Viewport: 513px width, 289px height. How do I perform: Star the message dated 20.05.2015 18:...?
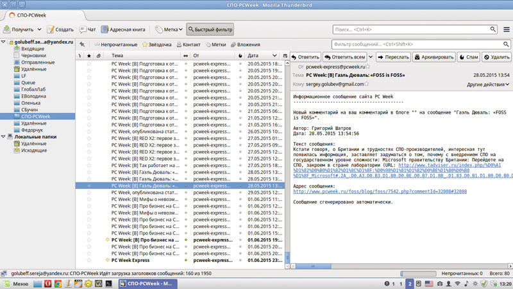pyautogui.click(x=89, y=64)
